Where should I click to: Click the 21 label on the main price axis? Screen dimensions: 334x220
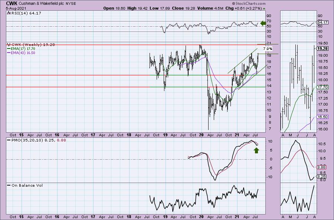click(269, 44)
